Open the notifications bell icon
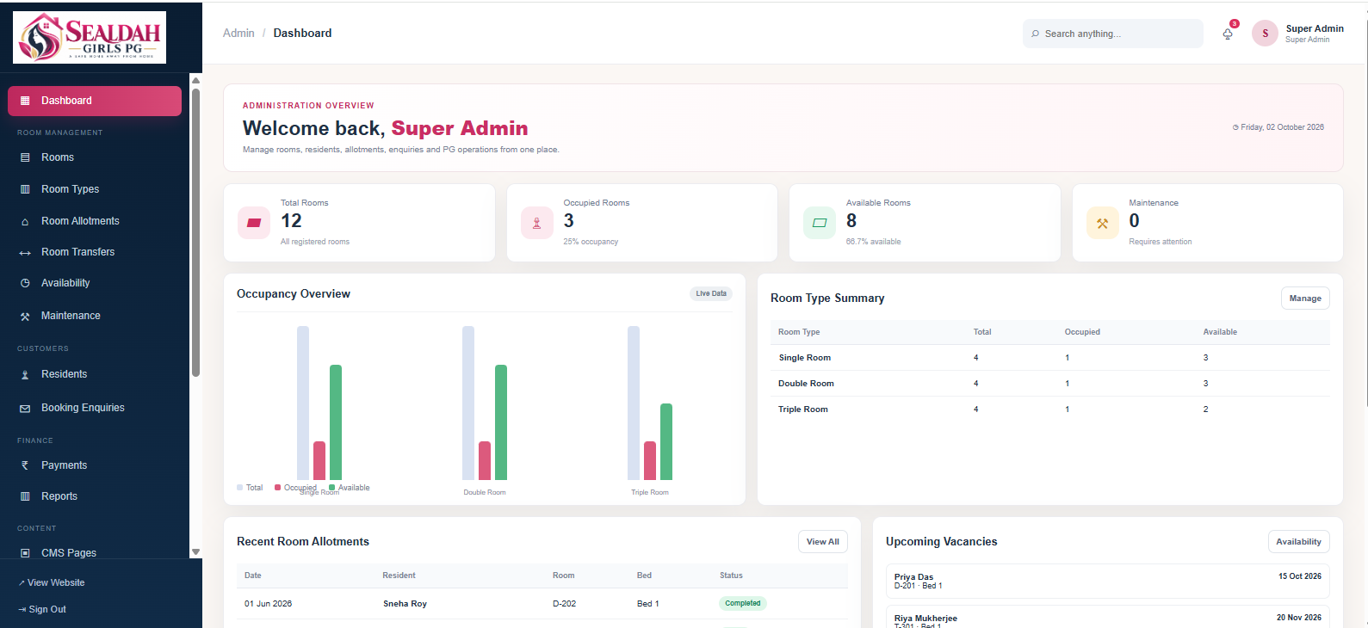The image size is (1368, 628). (1228, 34)
